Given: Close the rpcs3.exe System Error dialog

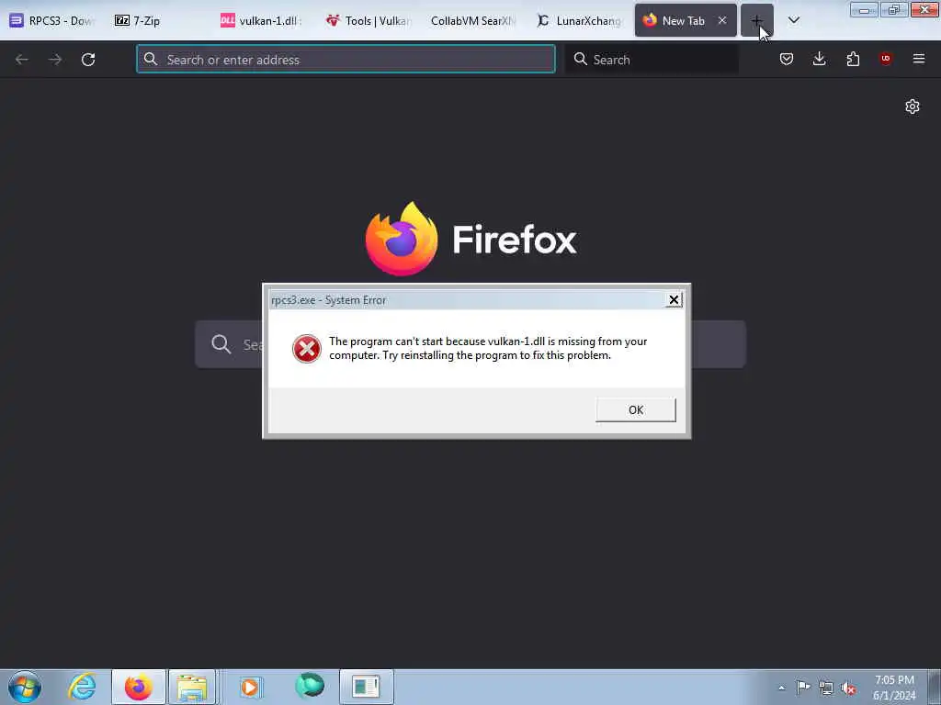Looking at the screenshot, I should (x=674, y=300).
